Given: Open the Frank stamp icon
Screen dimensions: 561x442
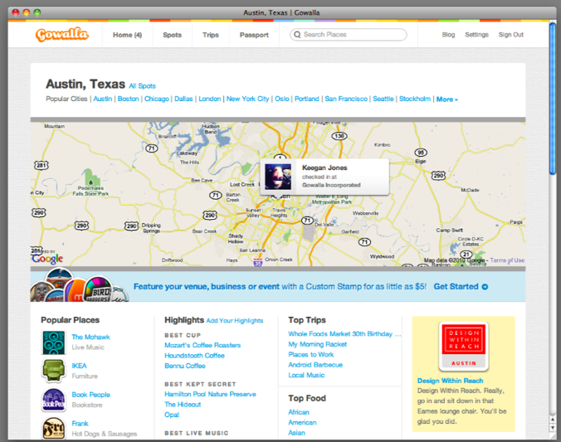Looking at the screenshot, I should [54, 428].
